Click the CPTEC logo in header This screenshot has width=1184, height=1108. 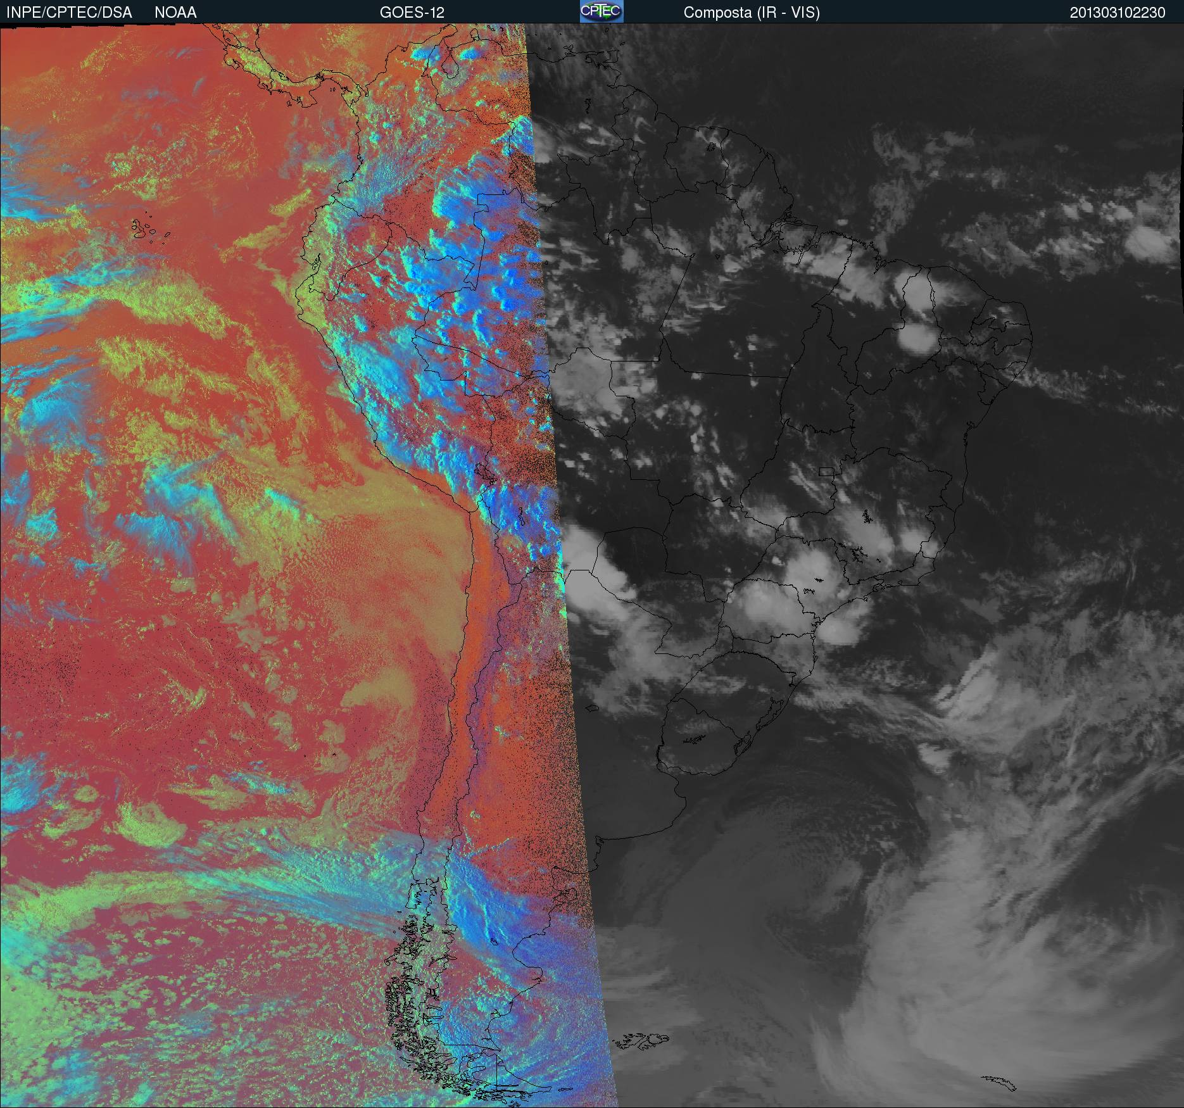click(x=601, y=11)
